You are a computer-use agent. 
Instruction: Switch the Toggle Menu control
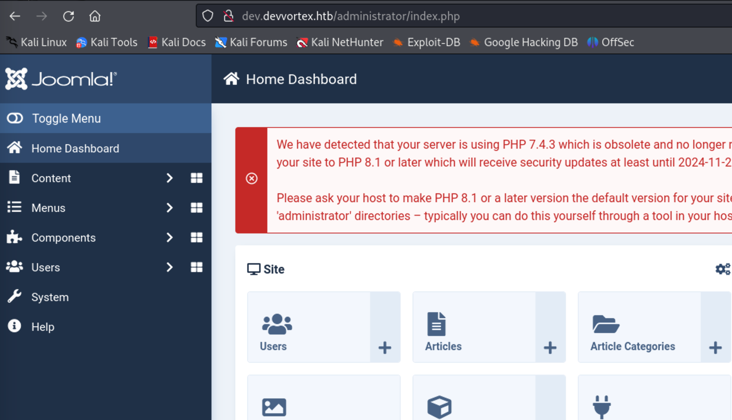click(106, 118)
